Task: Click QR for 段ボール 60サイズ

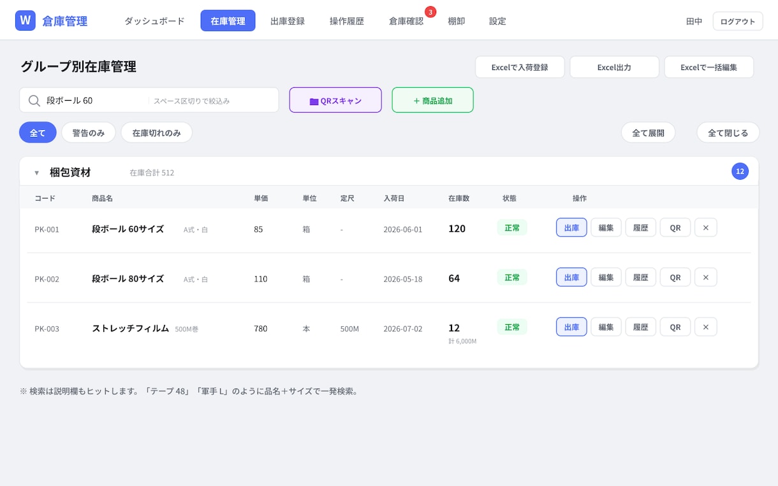Action: pyautogui.click(x=675, y=227)
